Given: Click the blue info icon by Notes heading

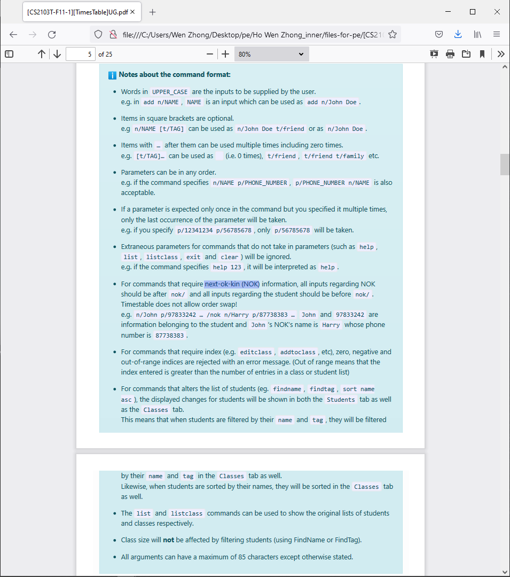Looking at the screenshot, I should click(112, 75).
